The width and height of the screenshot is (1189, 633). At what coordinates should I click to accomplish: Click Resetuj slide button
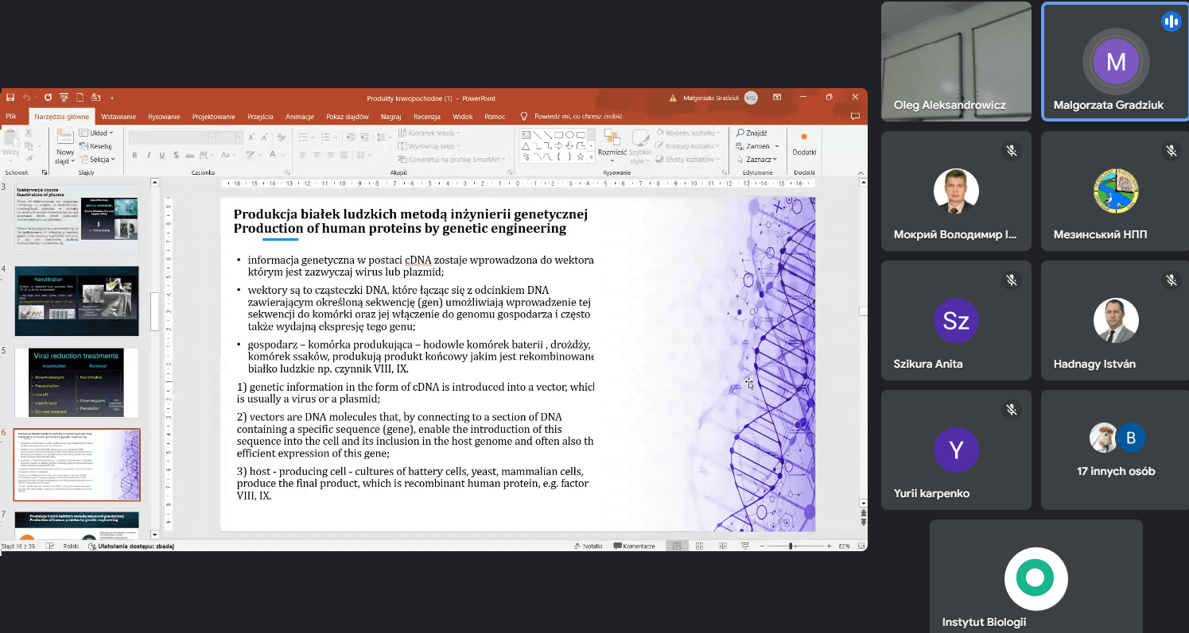click(95, 146)
